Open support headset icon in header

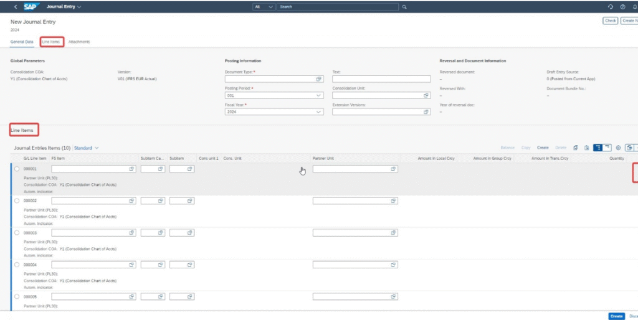[611, 7]
